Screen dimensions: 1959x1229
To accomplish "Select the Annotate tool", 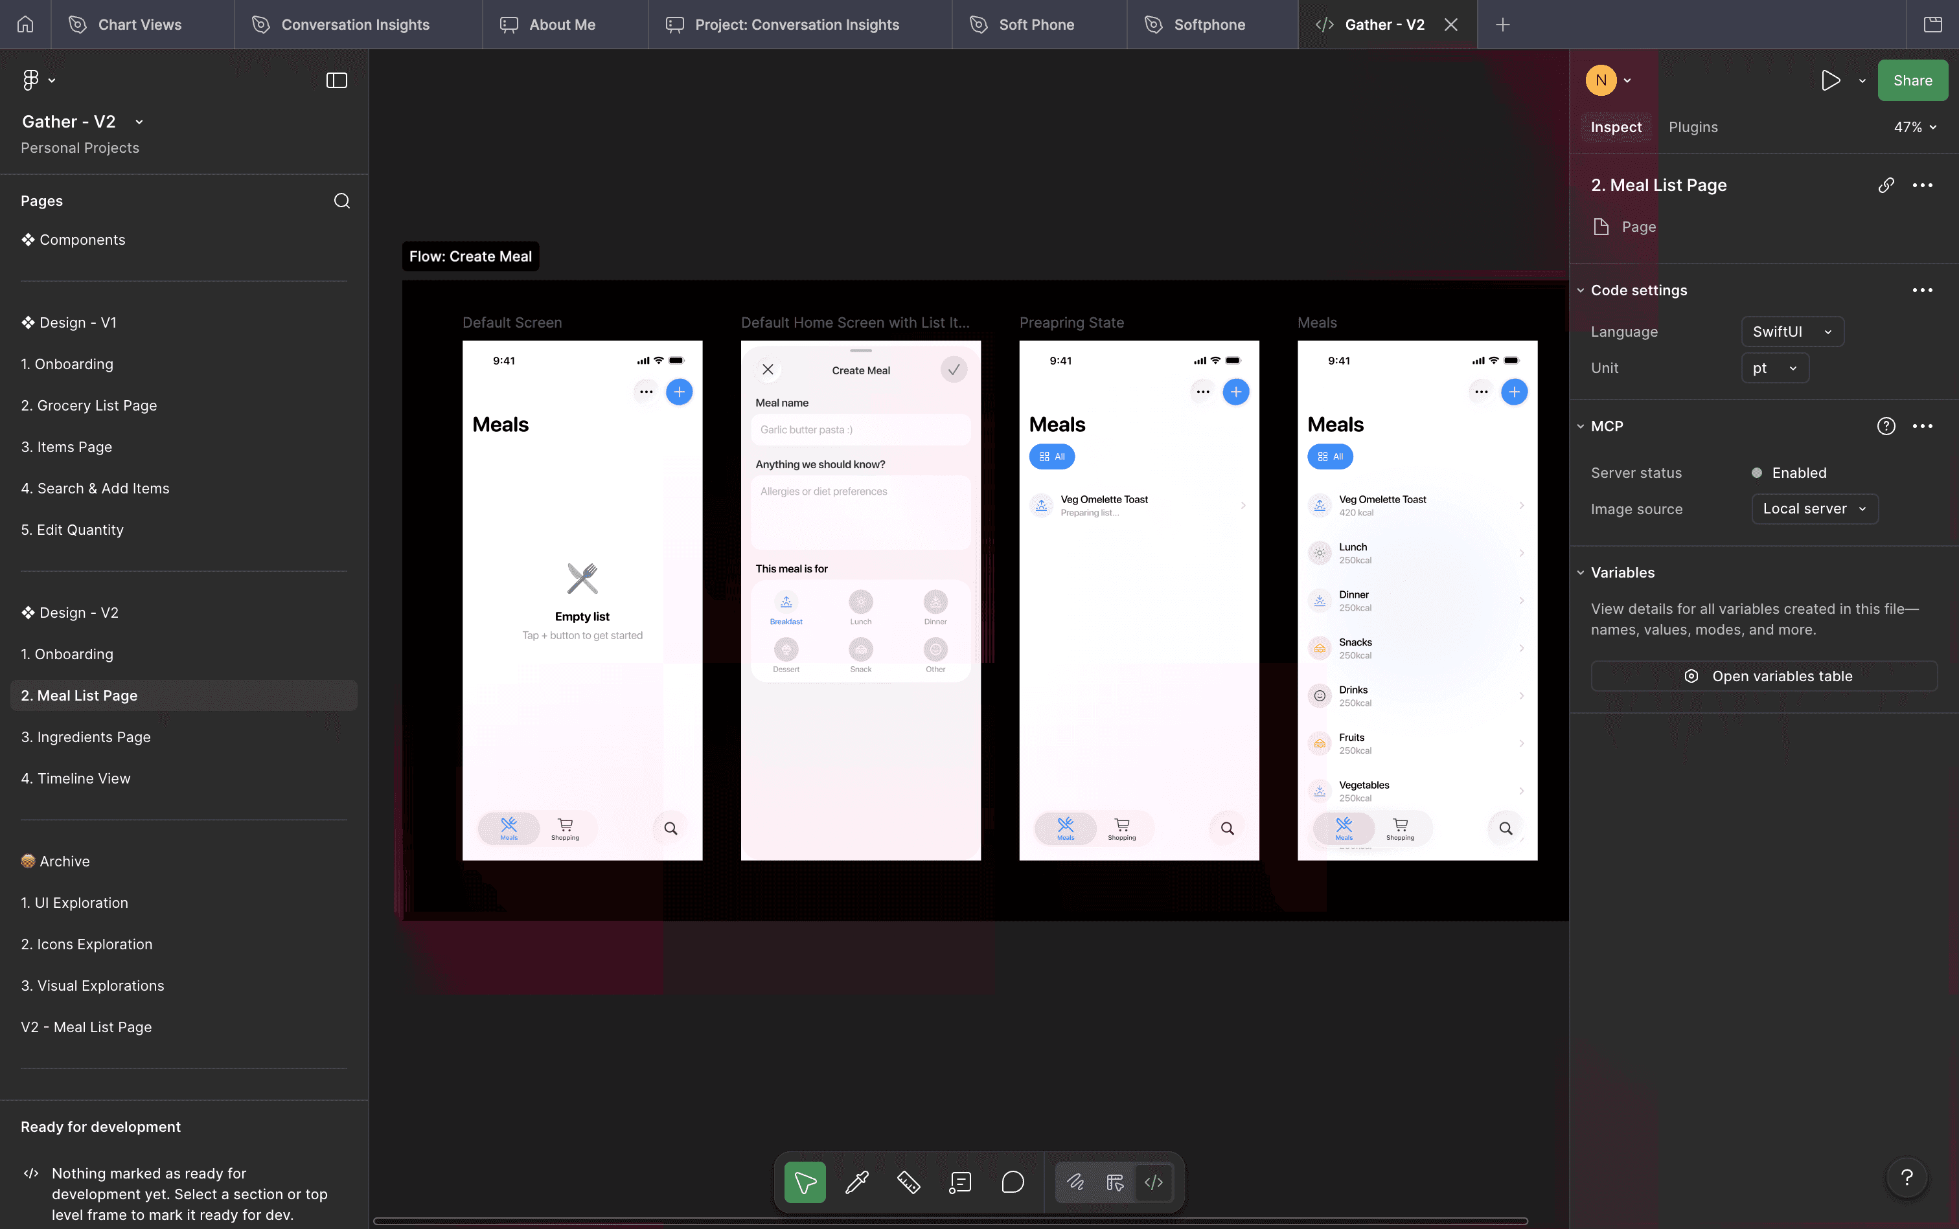I will [x=961, y=1182].
